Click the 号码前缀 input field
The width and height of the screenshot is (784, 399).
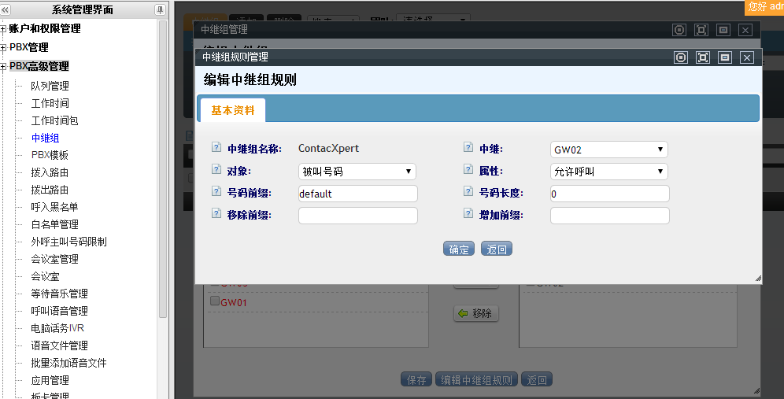[357, 194]
